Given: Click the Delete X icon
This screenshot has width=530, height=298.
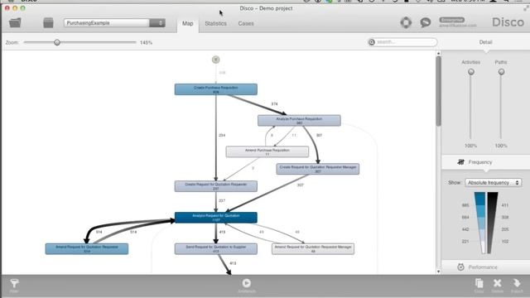Looking at the screenshot, I should point(497,283).
